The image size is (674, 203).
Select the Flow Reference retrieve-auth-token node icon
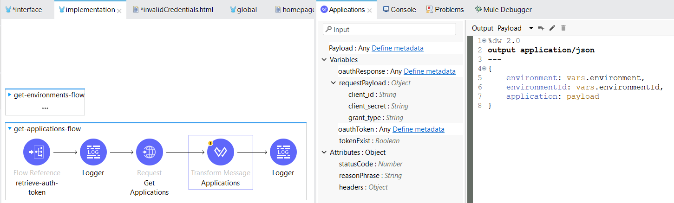[x=37, y=152]
